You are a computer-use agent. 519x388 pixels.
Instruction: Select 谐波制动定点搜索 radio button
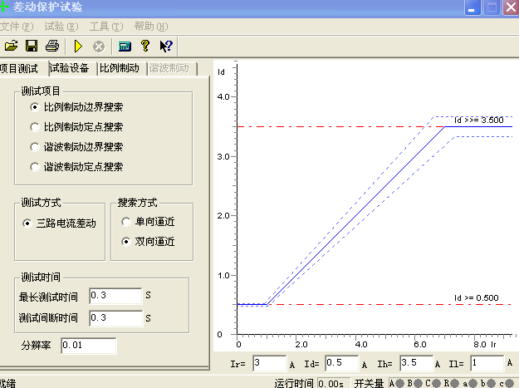(34, 166)
